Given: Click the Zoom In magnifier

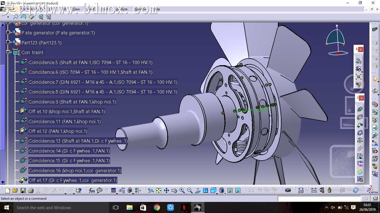Looking at the screenshot, I should coord(182,191).
